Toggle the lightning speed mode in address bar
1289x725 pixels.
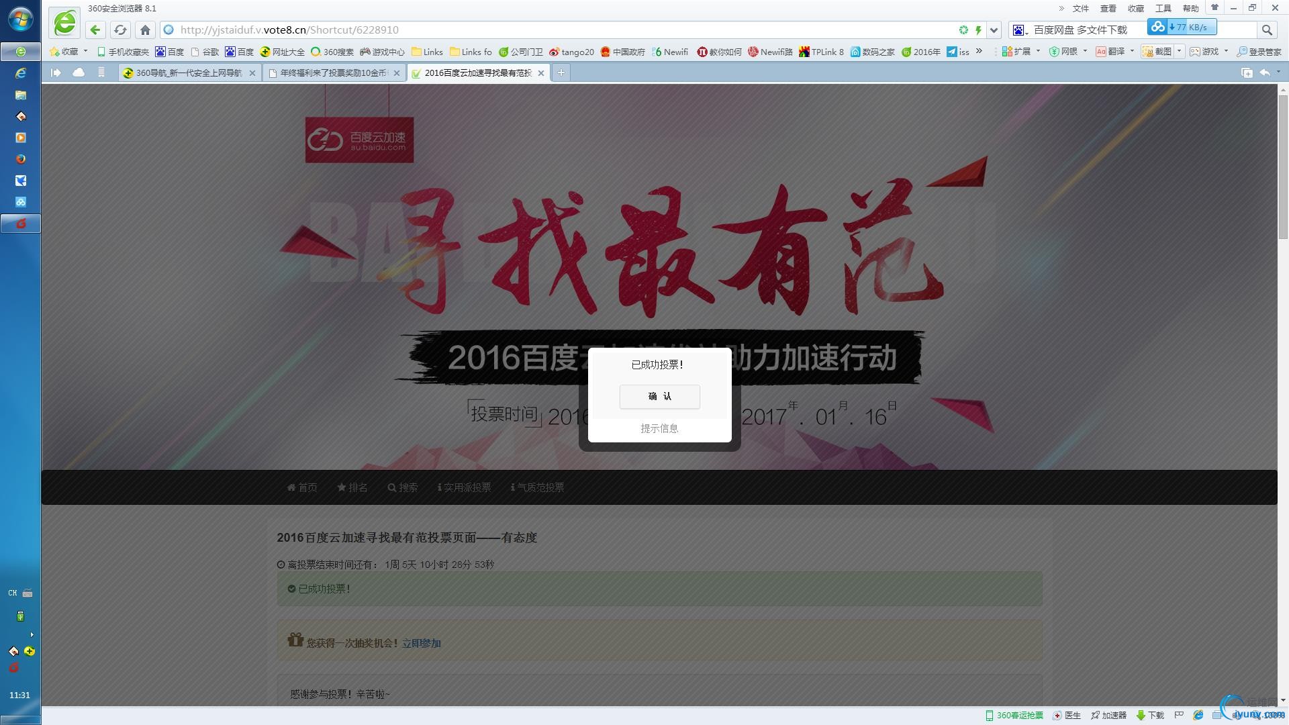point(978,30)
